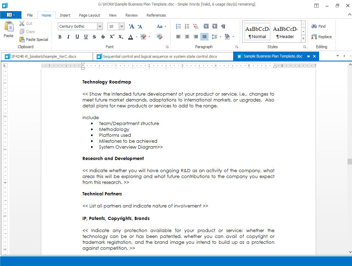Screen dimensions: 352x266
Task: Decrease paragraph indent
Action: click(x=206, y=26)
